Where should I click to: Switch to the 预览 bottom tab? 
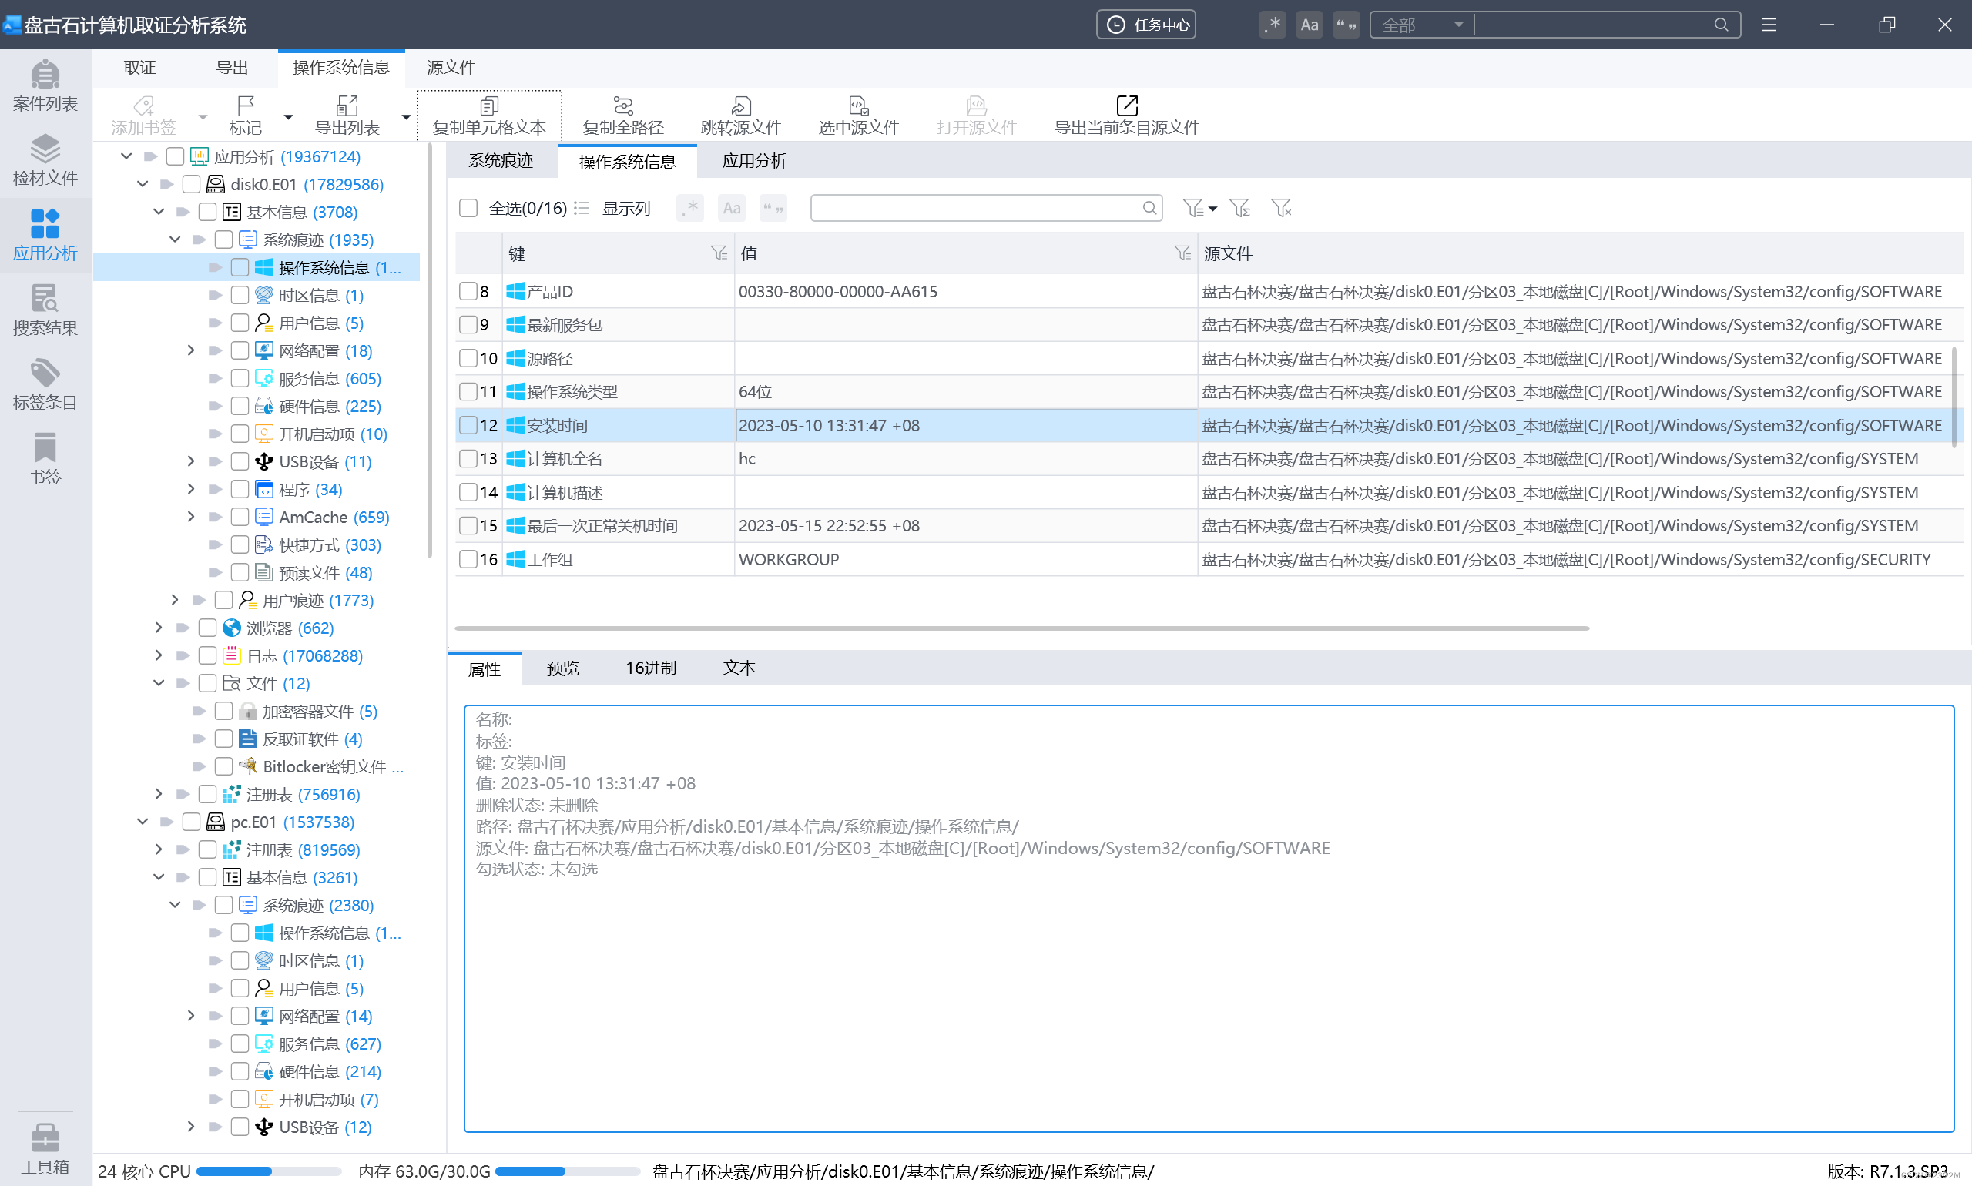[x=562, y=668]
